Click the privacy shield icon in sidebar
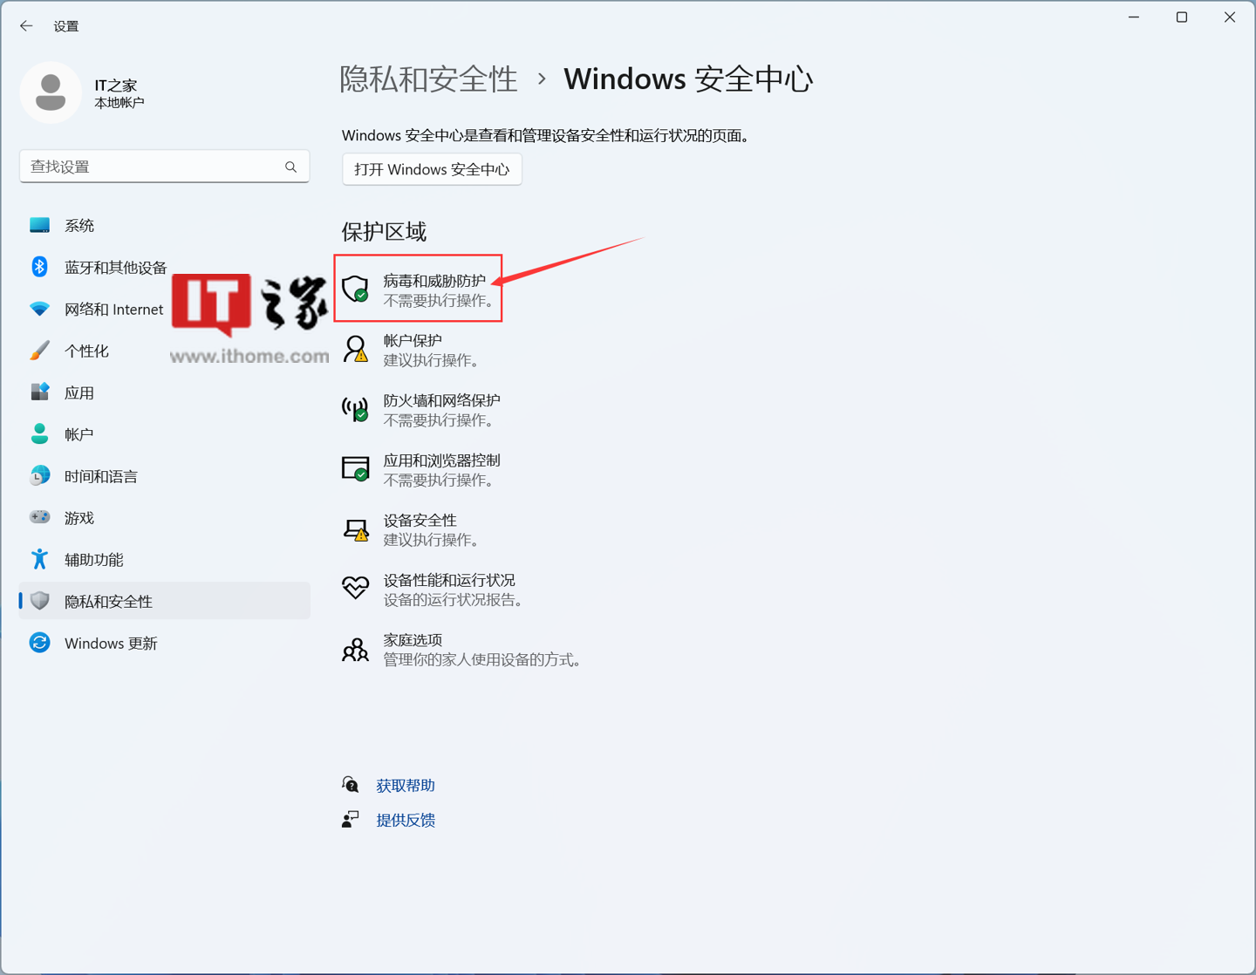Screen dimensions: 1256x975 39,601
